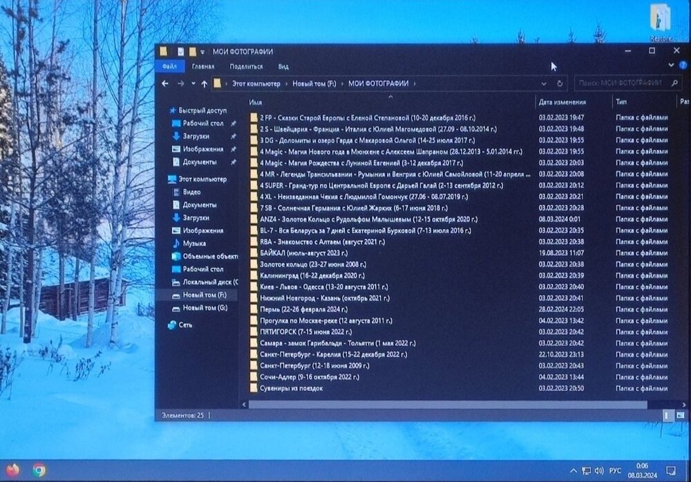Image resolution: width=691 pixels, height=482 pixels.
Task: Open the Вид ribbon tab
Action: (283, 66)
